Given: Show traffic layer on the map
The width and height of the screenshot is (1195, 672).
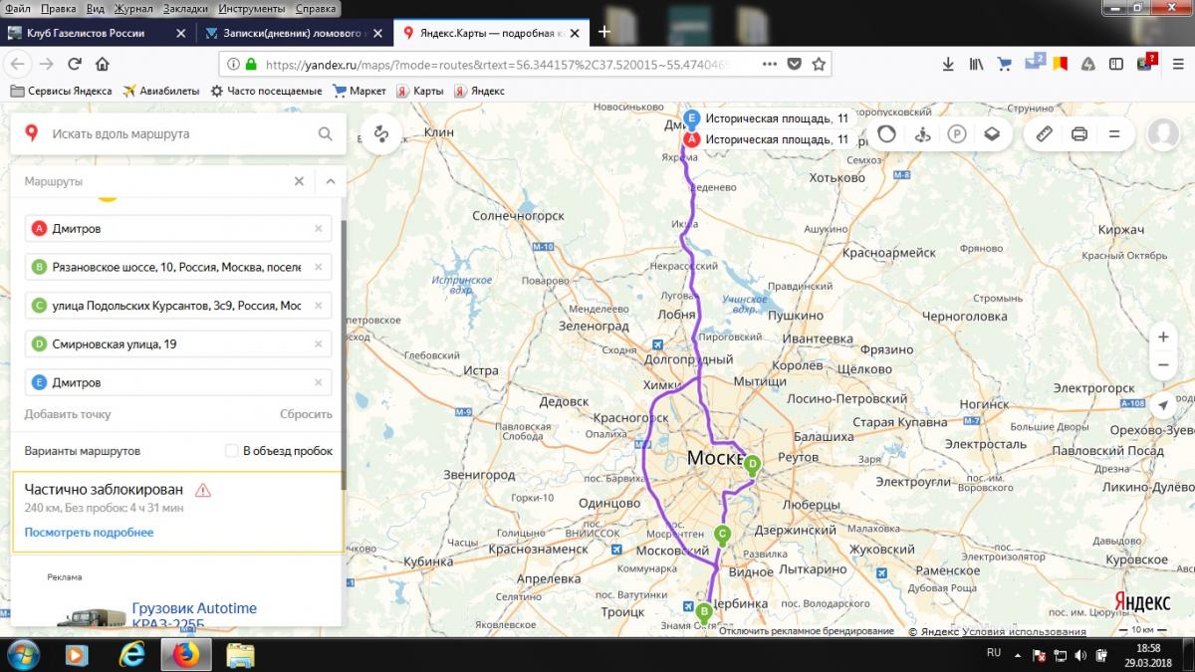Looking at the screenshot, I should click(x=886, y=133).
